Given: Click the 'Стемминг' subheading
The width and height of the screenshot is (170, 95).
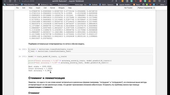Looking at the screenshot, I should tap(34, 93).
